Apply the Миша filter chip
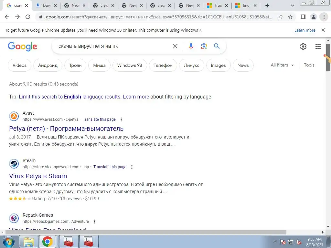This screenshot has height=248, width=331. (99, 65)
